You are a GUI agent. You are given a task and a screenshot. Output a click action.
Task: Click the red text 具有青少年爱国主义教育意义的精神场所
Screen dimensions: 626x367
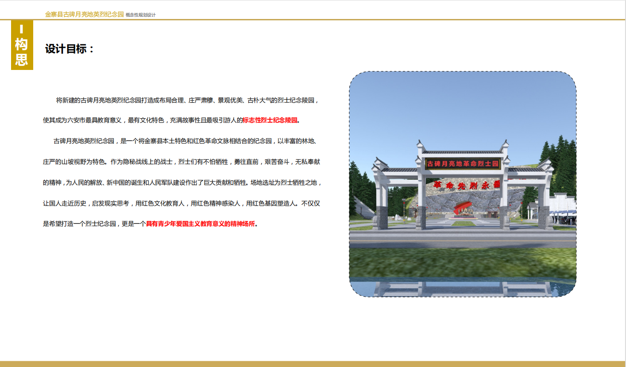pyautogui.click(x=201, y=224)
